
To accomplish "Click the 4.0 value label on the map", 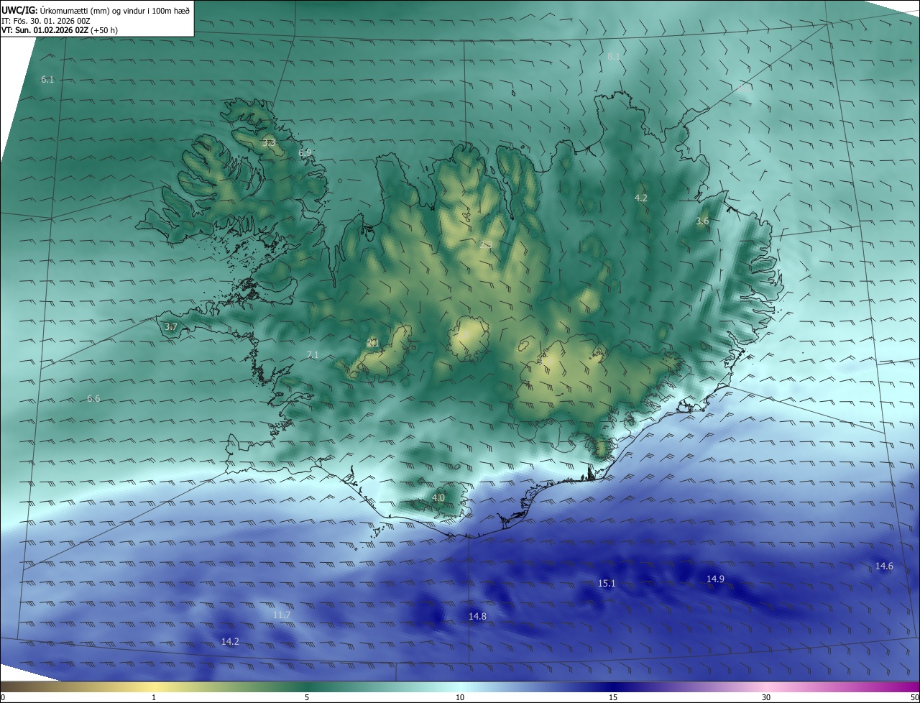I will pos(438,497).
